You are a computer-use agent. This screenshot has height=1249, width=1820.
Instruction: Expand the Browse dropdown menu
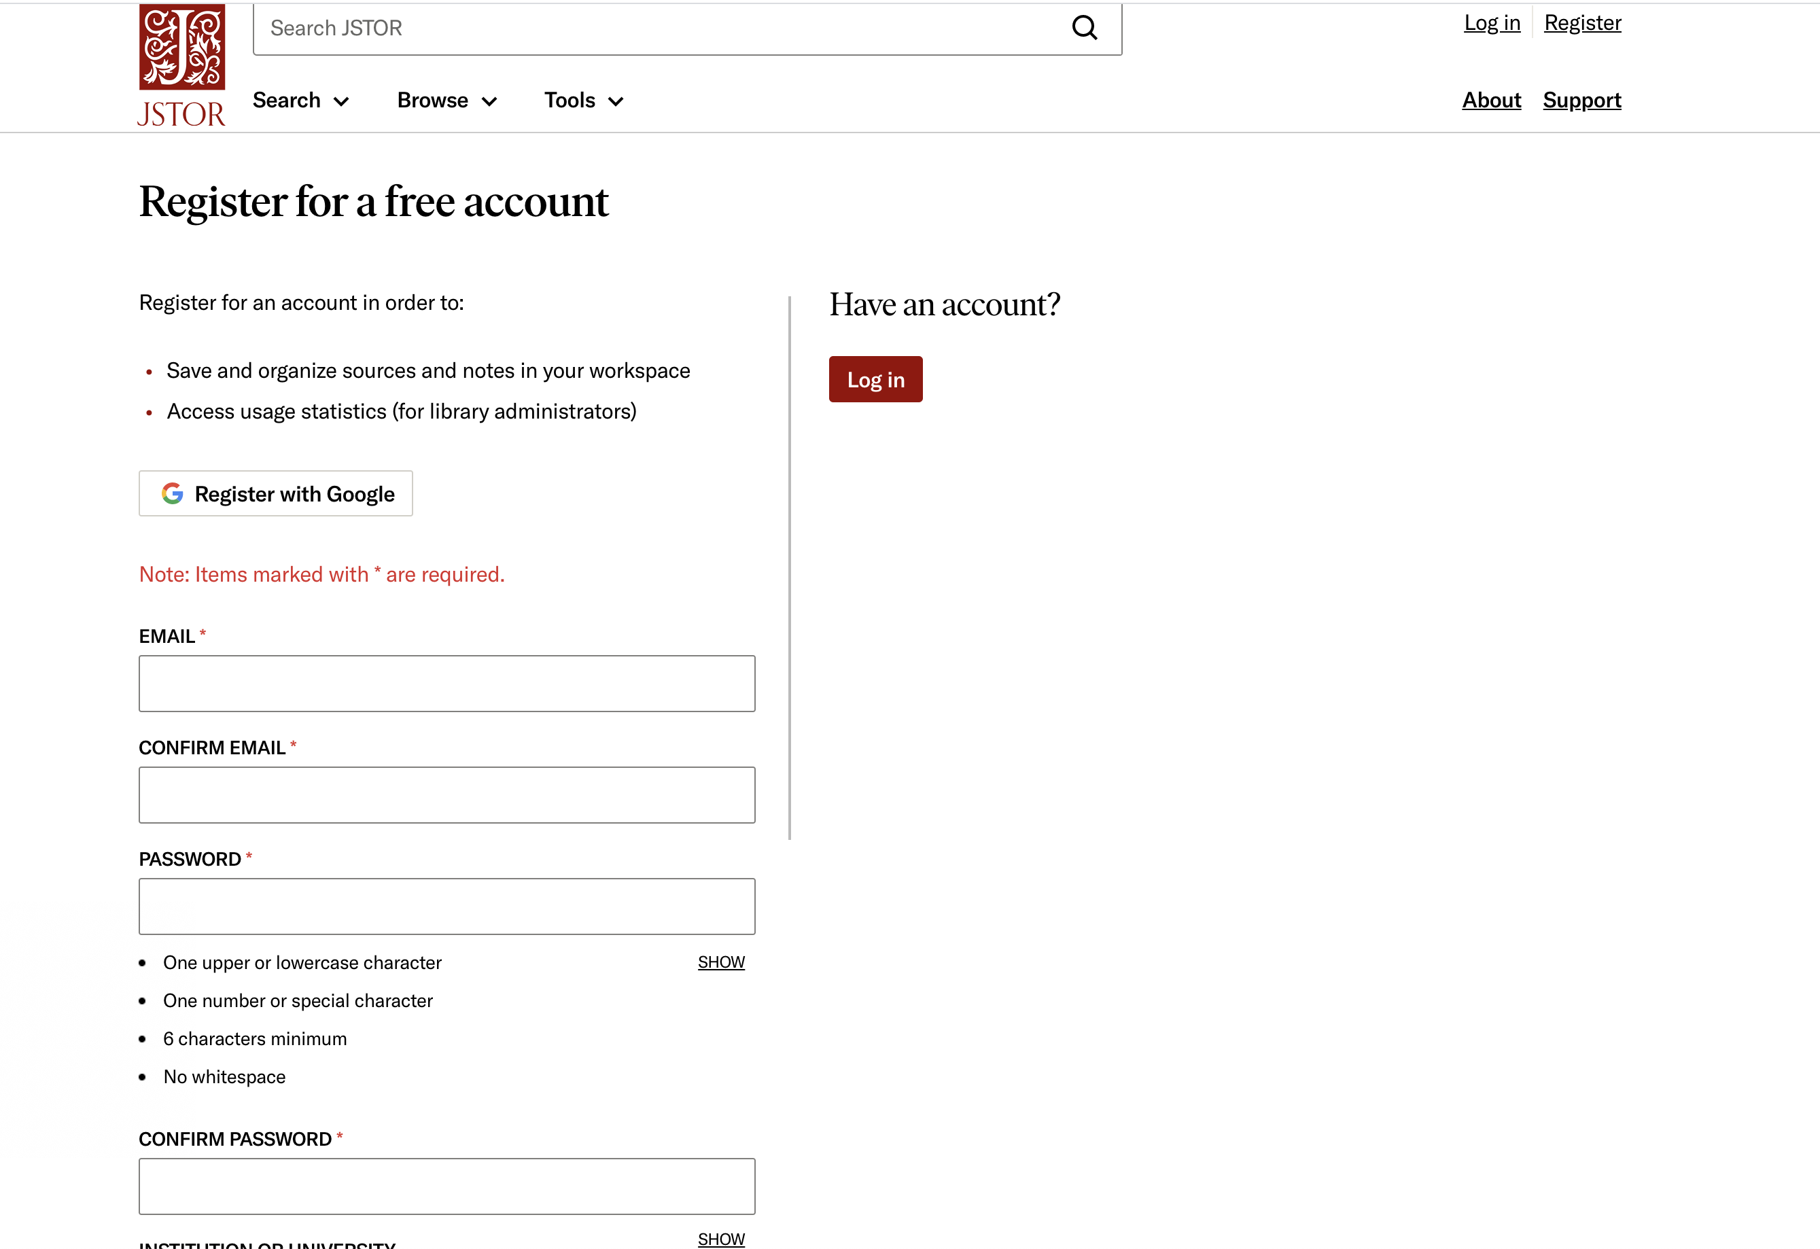(447, 101)
